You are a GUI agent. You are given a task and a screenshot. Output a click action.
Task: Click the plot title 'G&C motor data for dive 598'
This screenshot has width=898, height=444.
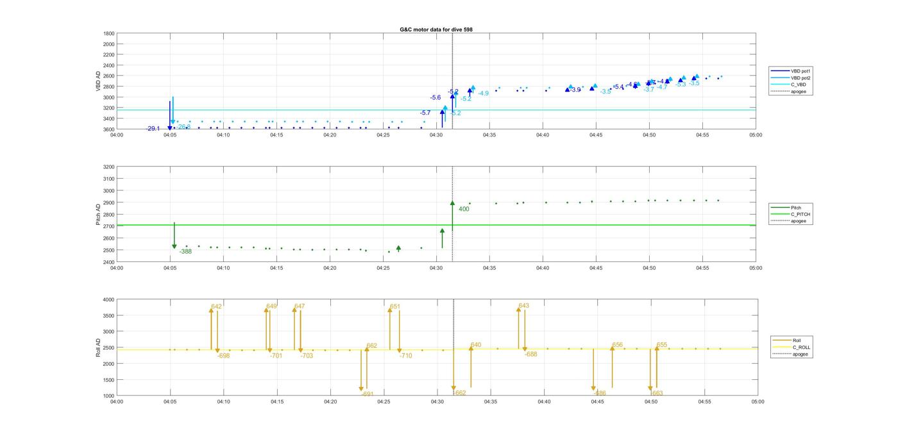click(436, 29)
